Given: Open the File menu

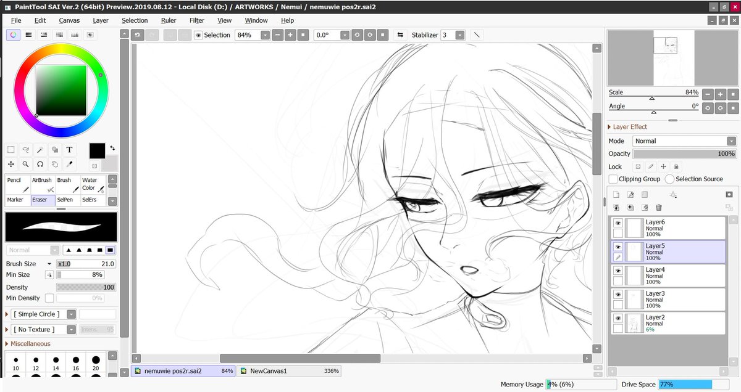Looking at the screenshot, I should tap(16, 20).
